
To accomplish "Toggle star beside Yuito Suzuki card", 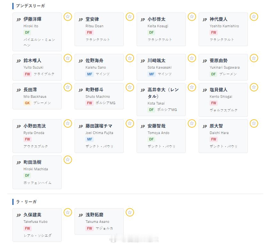I will click(x=68, y=58).
